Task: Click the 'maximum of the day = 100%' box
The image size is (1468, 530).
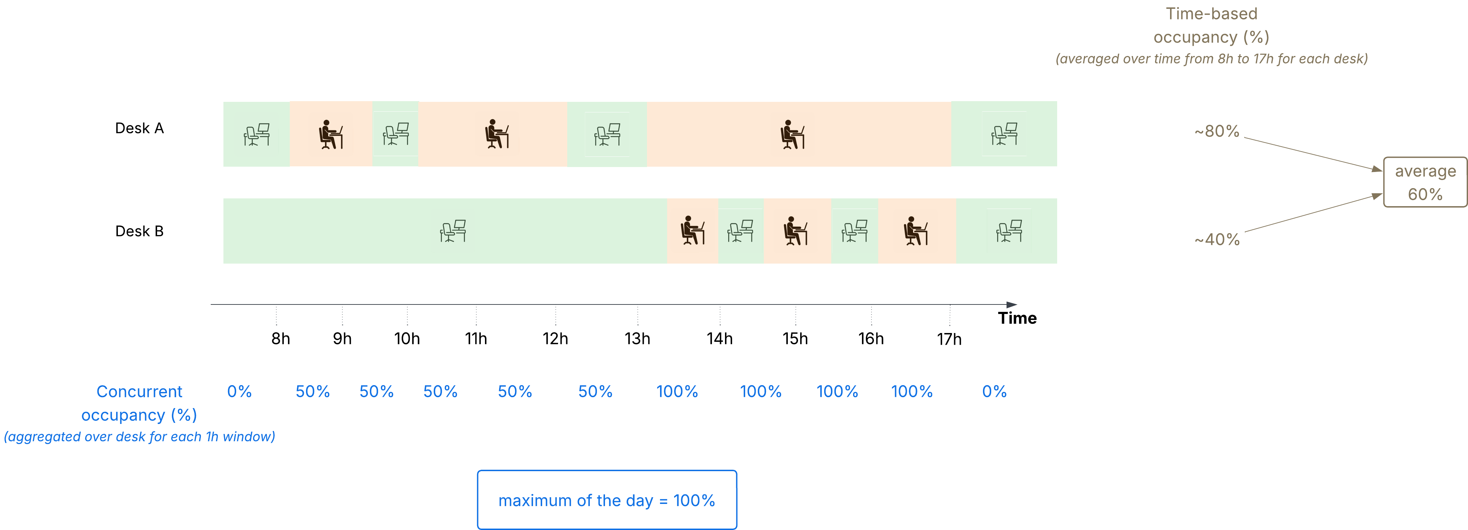Action: click(607, 500)
